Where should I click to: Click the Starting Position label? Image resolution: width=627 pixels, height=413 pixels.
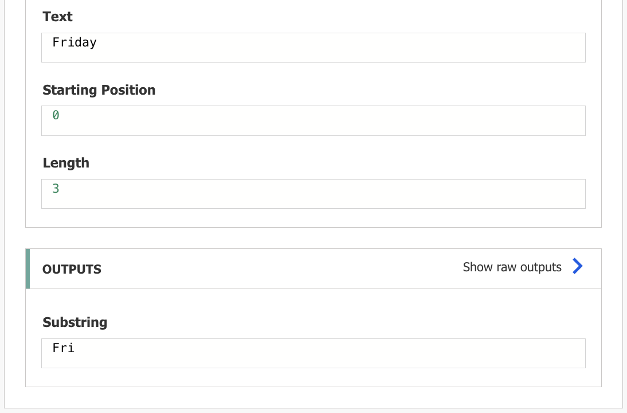(99, 90)
